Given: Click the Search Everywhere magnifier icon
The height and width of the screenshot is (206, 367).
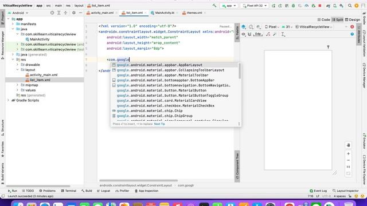Looking at the screenshot, I should tap(350, 6).
